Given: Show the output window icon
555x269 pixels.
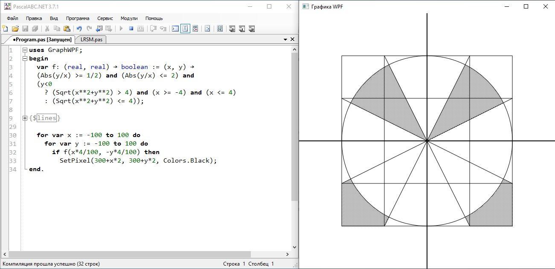Looking at the screenshot, I should (175, 29).
